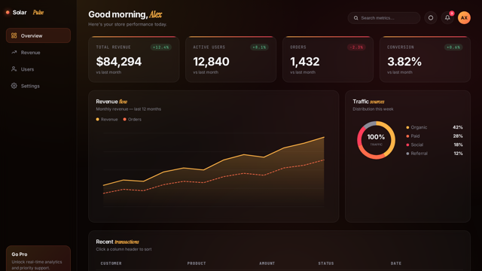Click the Overview grid icon
482x271 pixels.
[14, 35]
